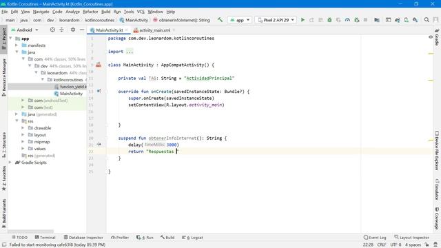This screenshot has width=441, height=248.
Task: Click the CRLF line separator status indicator
Action: 382,245
